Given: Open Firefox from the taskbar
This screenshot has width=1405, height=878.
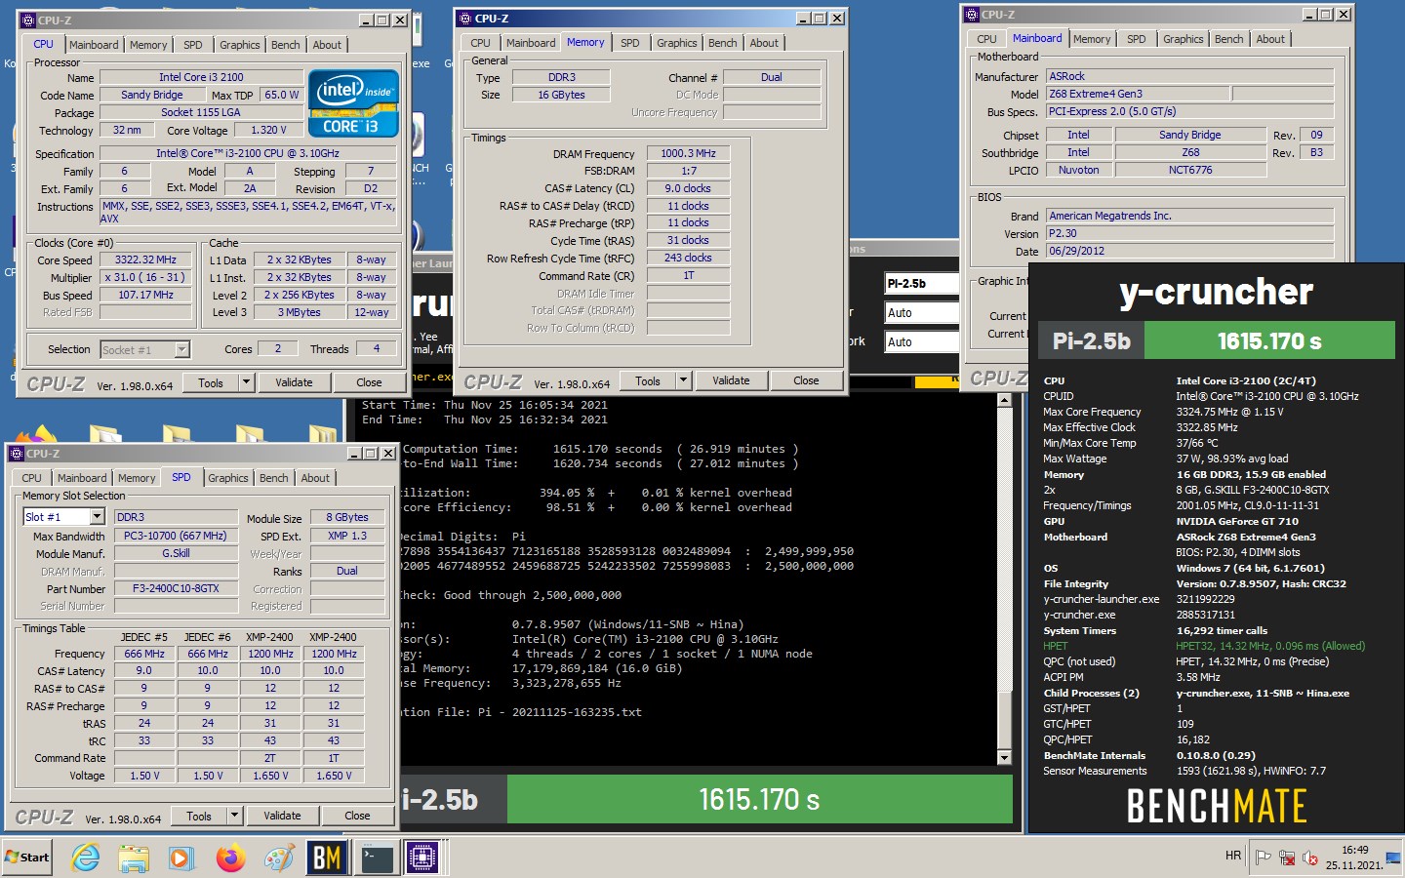Looking at the screenshot, I should tap(231, 858).
